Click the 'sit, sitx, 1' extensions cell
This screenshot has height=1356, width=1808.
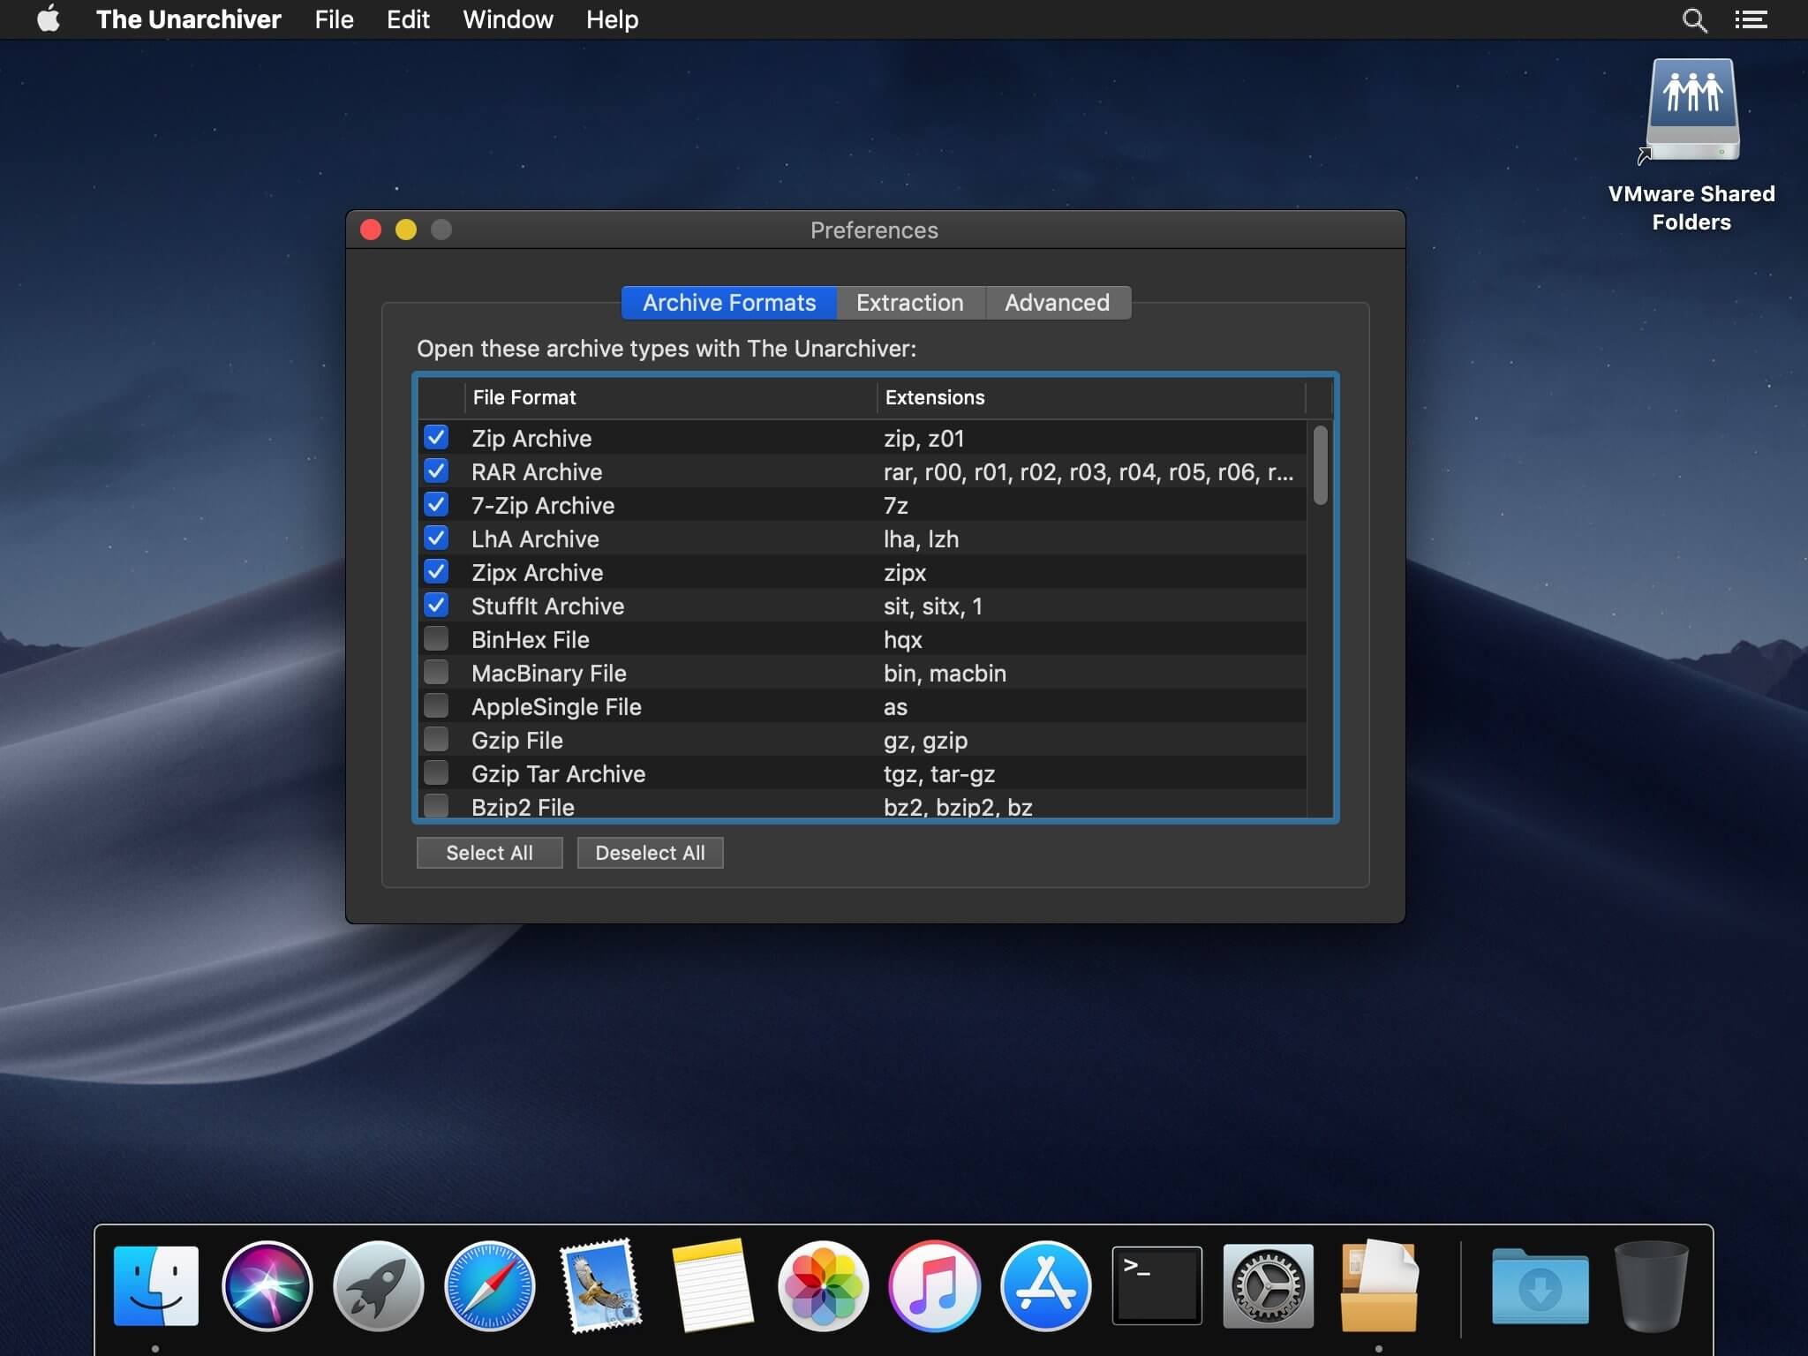(x=933, y=606)
